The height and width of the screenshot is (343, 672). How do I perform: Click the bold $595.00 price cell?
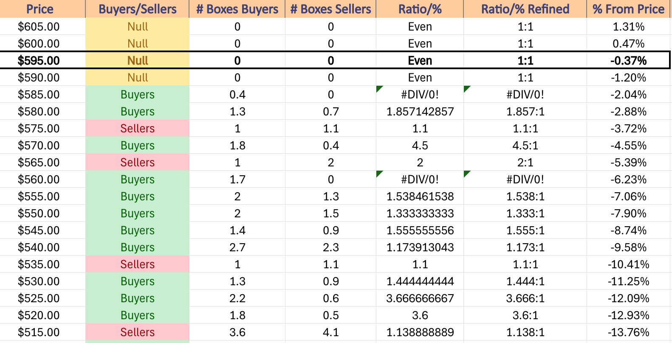tap(42, 60)
